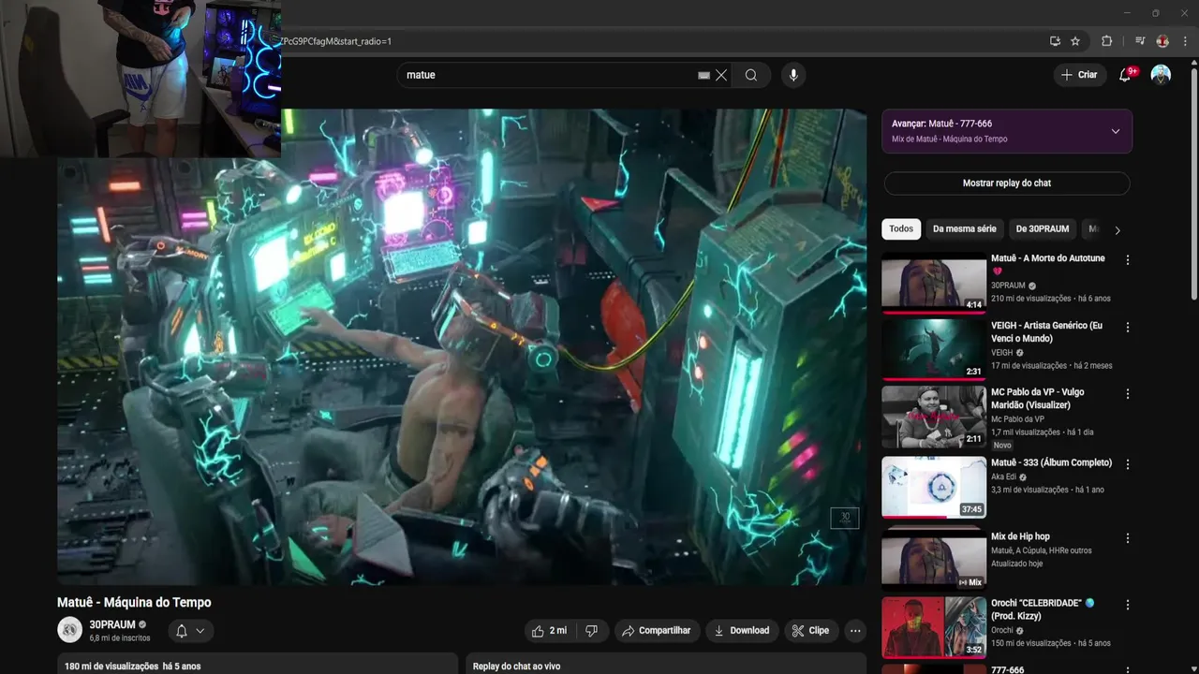Open the Chrome profile avatar
This screenshot has width=1199, height=674.
(x=1162, y=41)
